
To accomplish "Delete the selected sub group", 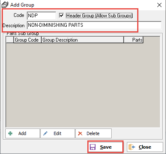I will tap(94, 133).
